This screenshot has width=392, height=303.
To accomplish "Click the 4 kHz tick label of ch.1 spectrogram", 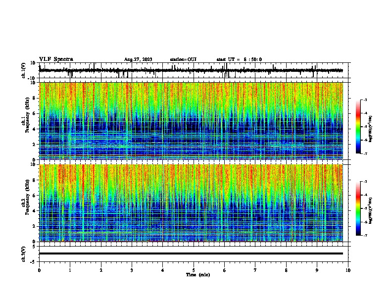I will pyautogui.click(x=35, y=129).
